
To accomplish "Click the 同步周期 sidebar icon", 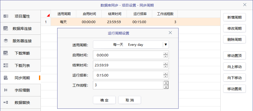I will (x=6, y=78).
